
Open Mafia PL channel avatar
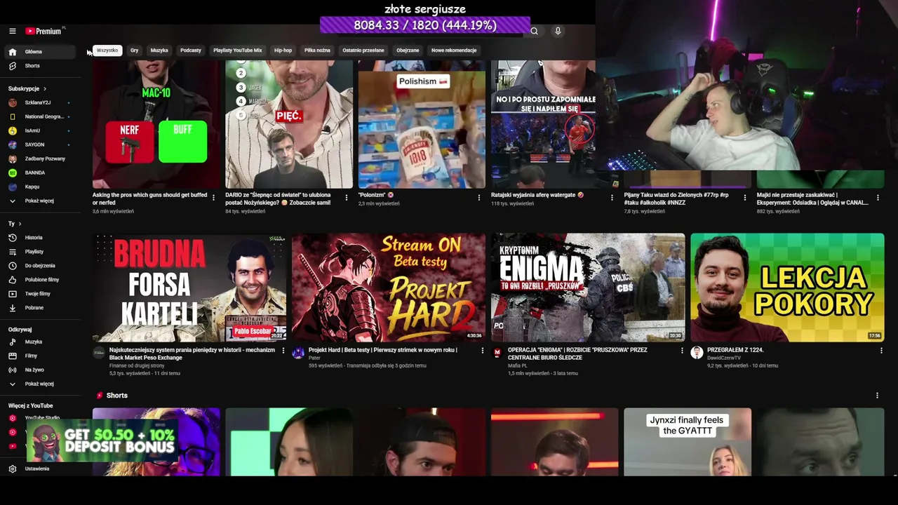point(497,353)
